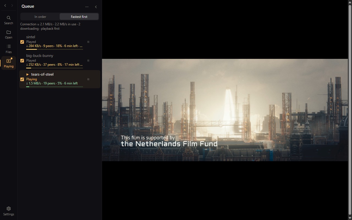This screenshot has height=220, width=352.
Task: Select the big-buck-bunny queue title
Action: coord(40,56)
